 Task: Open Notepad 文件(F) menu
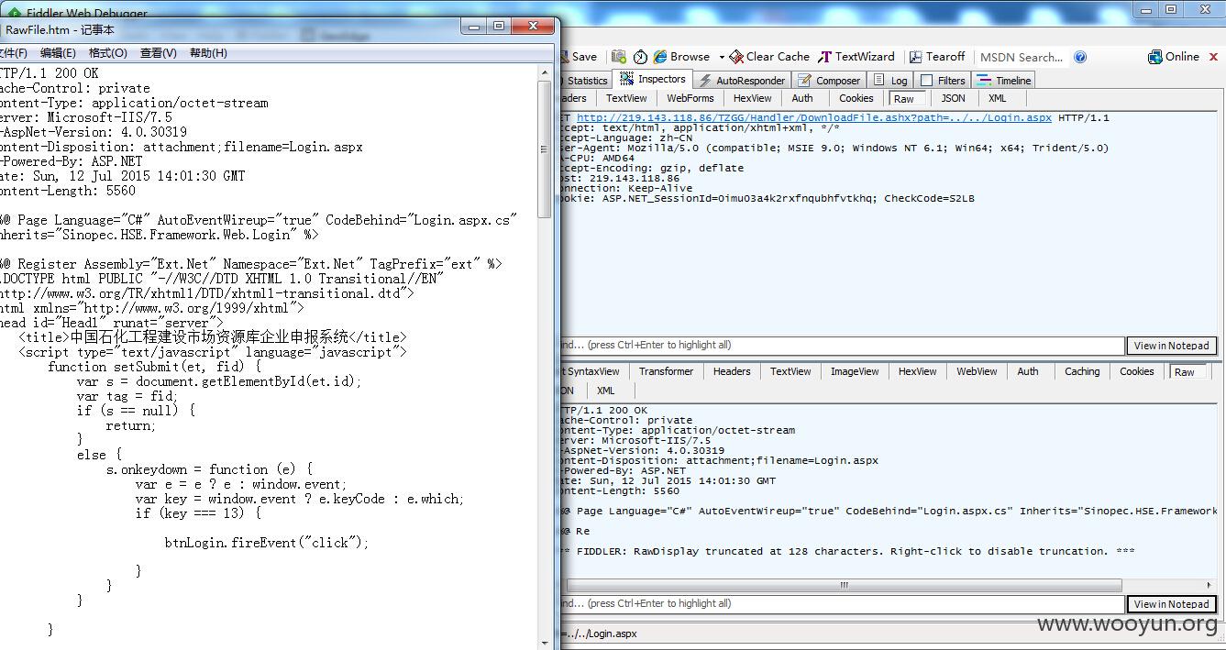click(x=14, y=53)
